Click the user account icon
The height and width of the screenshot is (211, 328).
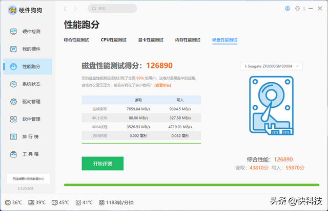[287, 9]
